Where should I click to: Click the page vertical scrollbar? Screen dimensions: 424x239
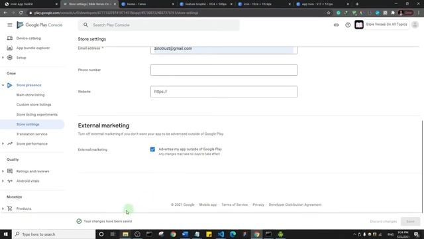(x=422, y=166)
